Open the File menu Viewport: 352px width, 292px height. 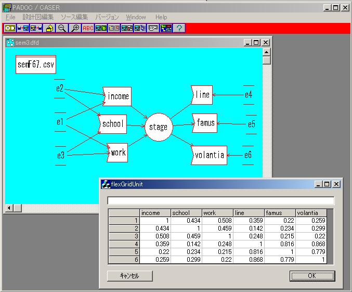tap(10, 17)
